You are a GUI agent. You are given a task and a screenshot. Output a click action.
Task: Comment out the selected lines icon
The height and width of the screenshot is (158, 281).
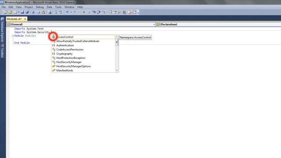(x=56, y=12)
